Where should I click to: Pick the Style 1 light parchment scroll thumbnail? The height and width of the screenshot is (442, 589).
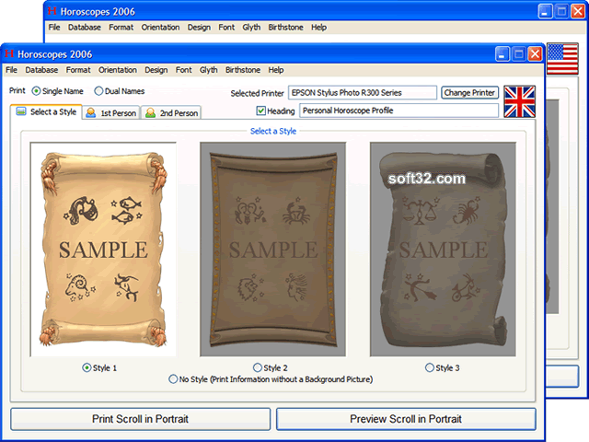coord(103,250)
